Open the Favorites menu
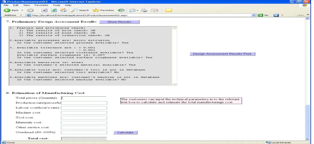The image size is (314, 144). tap(41, 5)
